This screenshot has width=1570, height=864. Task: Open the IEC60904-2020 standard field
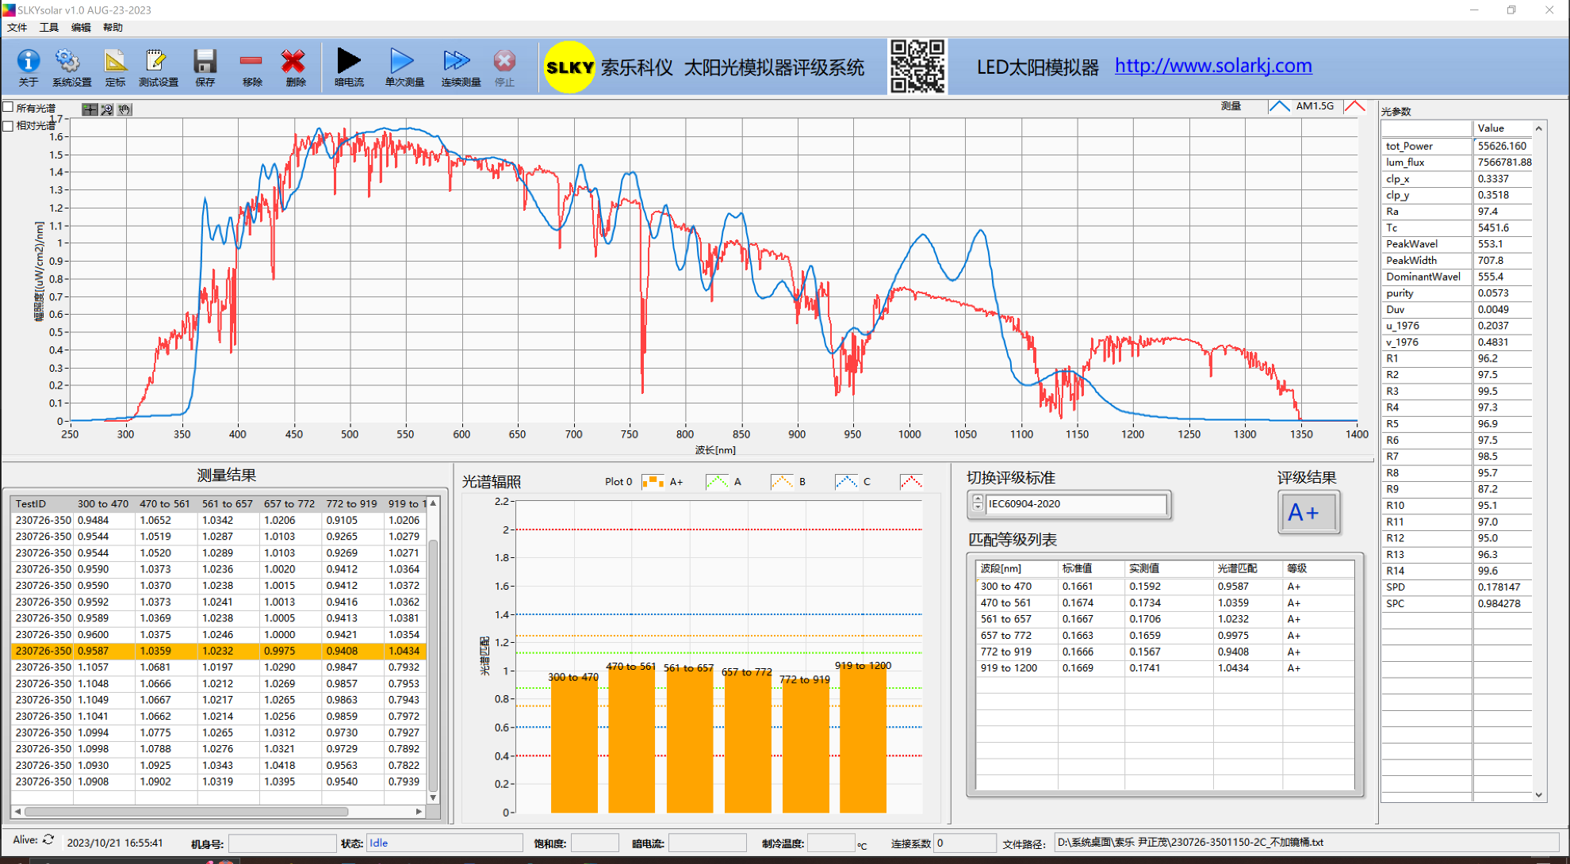coord(1076,504)
